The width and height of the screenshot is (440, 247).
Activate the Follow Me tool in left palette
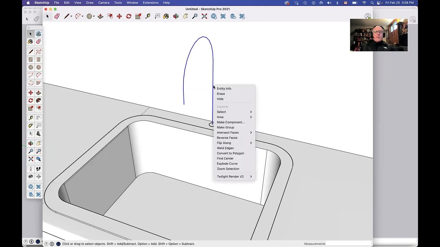point(38,101)
